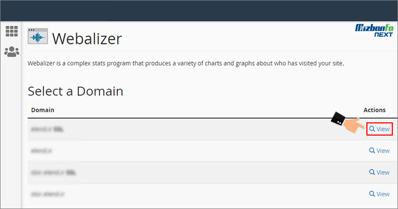Select the first blurred SSL domain name
398x209 pixels.
47,129
